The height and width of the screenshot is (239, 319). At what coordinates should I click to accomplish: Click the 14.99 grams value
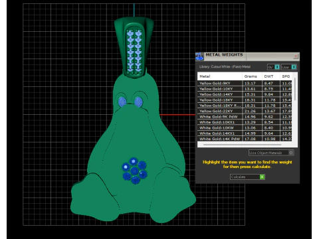click(250, 133)
